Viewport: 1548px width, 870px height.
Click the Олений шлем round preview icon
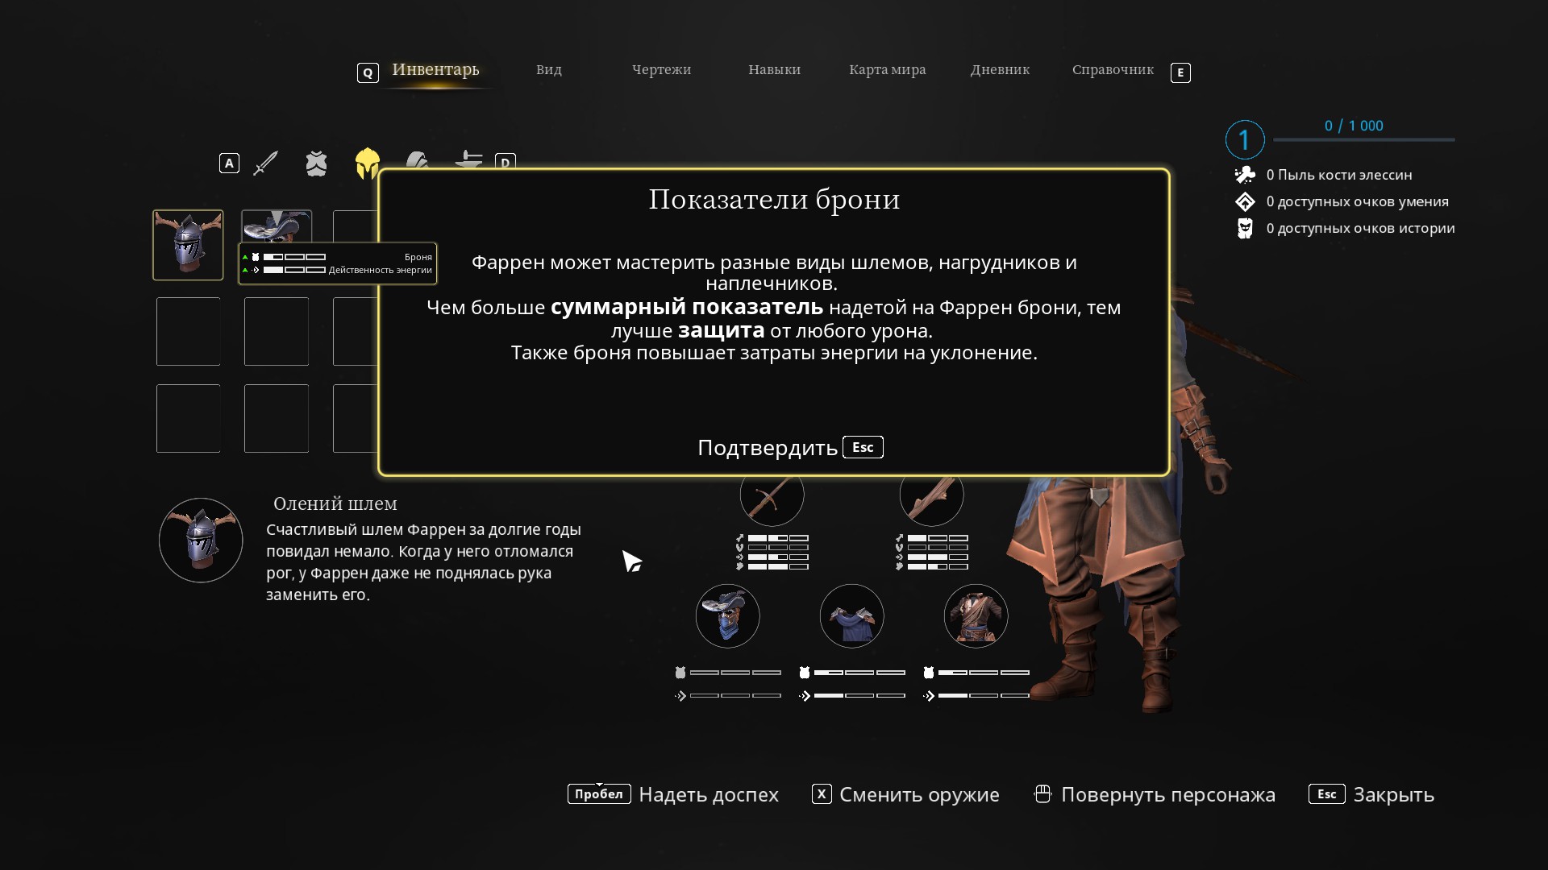(x=201, y=541)
